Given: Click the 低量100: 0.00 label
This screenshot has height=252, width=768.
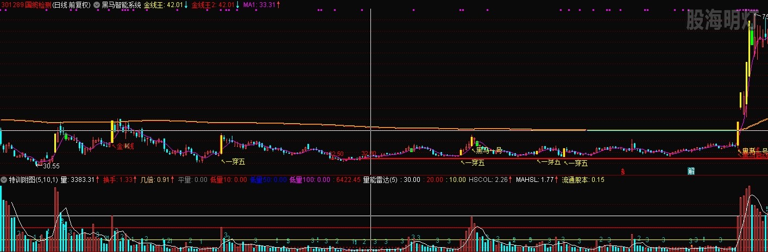Looking at the screenshot, I should point(311,179).
